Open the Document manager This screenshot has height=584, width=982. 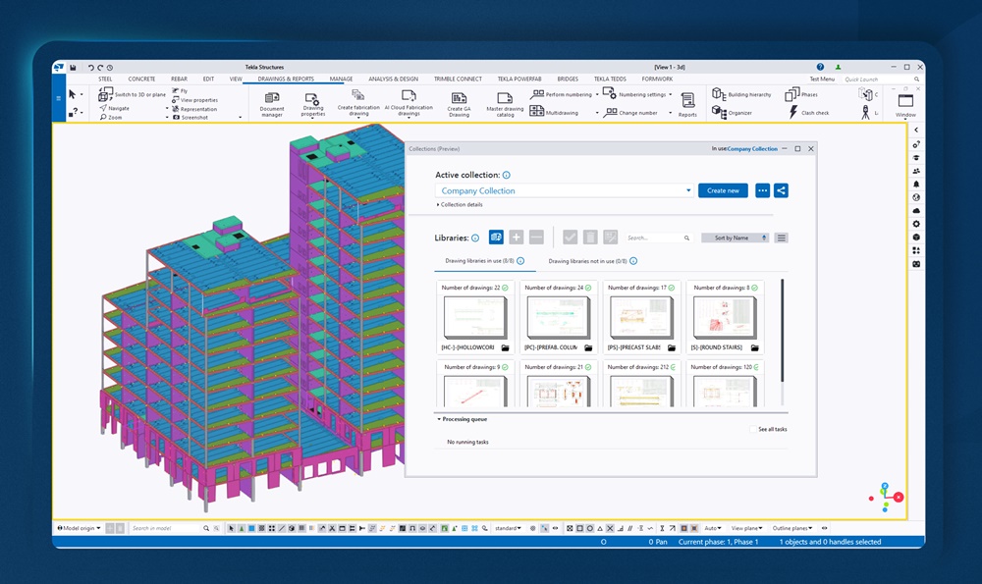click(x=270, y=102)
